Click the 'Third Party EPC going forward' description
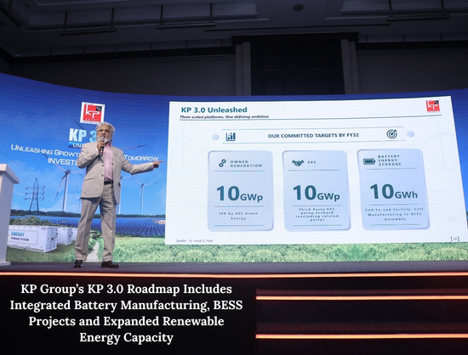This screenshot has width=468, height=355. [x=317, y=214]
